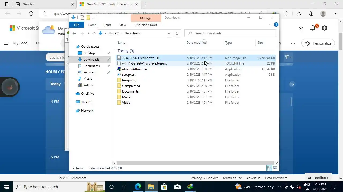The width and height of the screenshot is (343, 192).
Task: Open Data Providers link
Action: [x=276, y=178]
